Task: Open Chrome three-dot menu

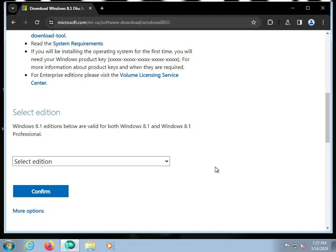Action: pyautogui.click(x=323, y=22)
